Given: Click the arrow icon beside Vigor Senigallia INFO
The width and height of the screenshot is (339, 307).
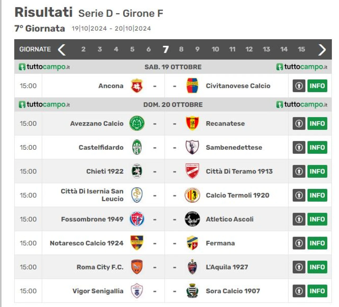Looking at the screenshot, I should click(x=299, y=291).
